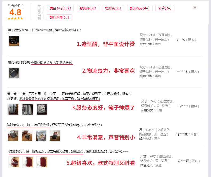The height and width of the screenshot is (177, 211).
Task: Click the middle red suitcase thumbnail
Action: pyautogui.click(x=28, y=162)
